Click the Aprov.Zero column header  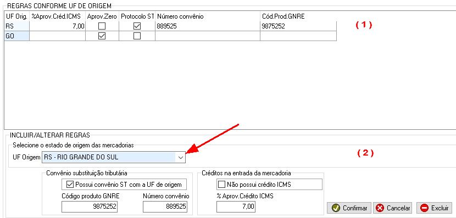click(102, 16)
